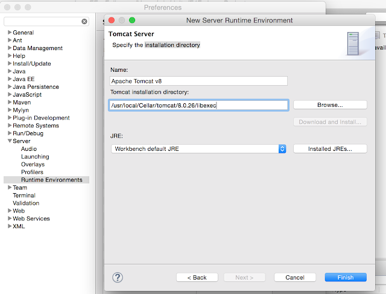Expand the Install/Update node
This screenshot has width=386, height=294.
[10, 63]
